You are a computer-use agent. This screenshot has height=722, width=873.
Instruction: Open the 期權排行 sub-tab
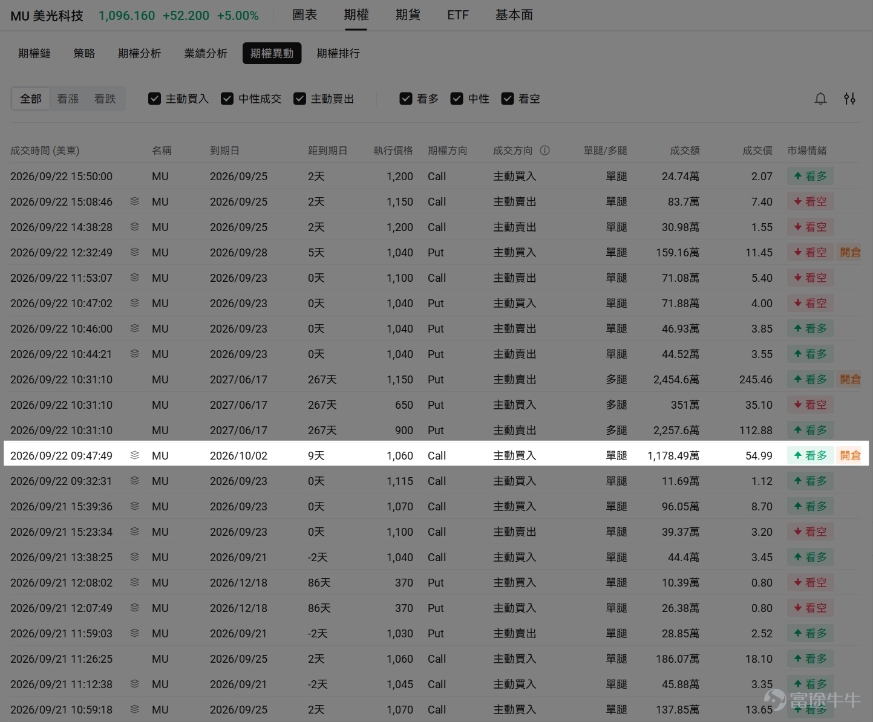pyautogui.click(x=338, y=53)
